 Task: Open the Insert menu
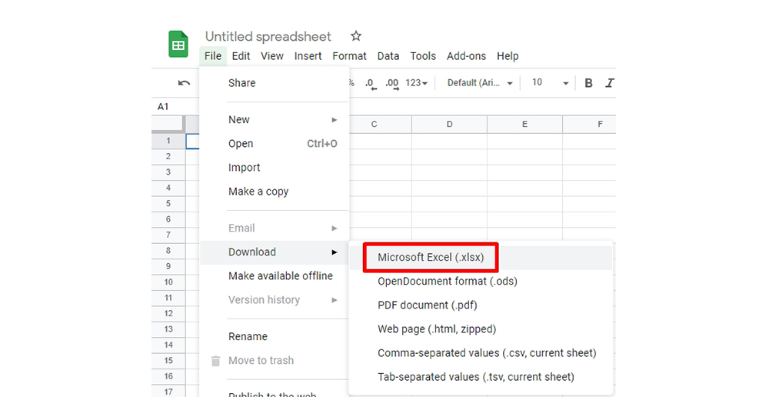pos(308,56)
